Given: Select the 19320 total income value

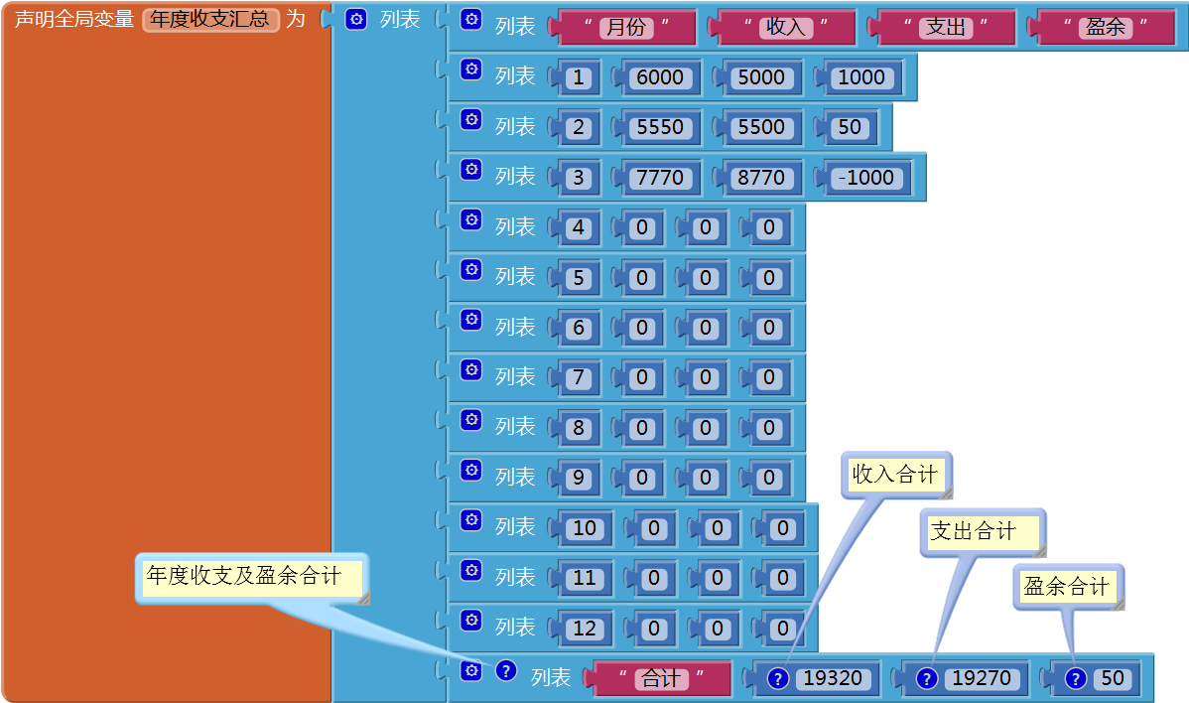Looking at the screenshot, I should pyautogui.click(x=833, y=679).
